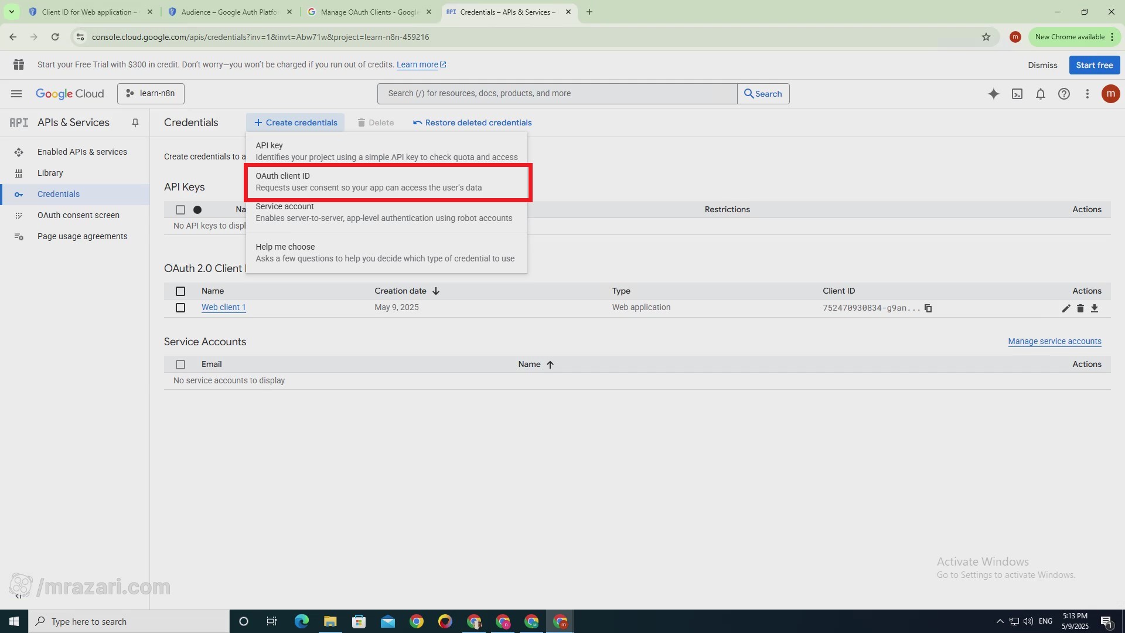This screenshot has height=633, width=1125.
Task: Switch to the Manage OAuth Clients tab
Action: click(363, 12)
